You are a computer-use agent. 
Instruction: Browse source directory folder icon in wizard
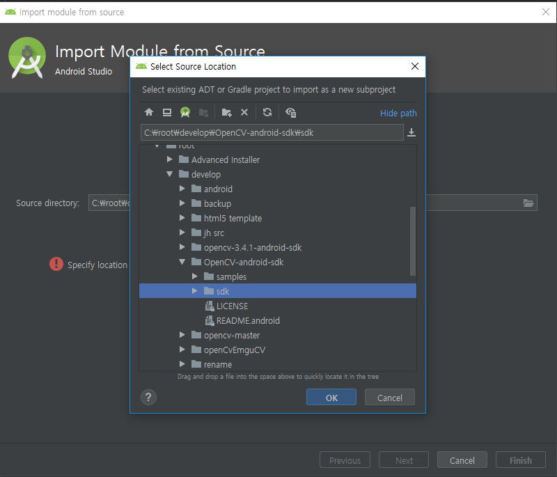click(x=528, y=203)
